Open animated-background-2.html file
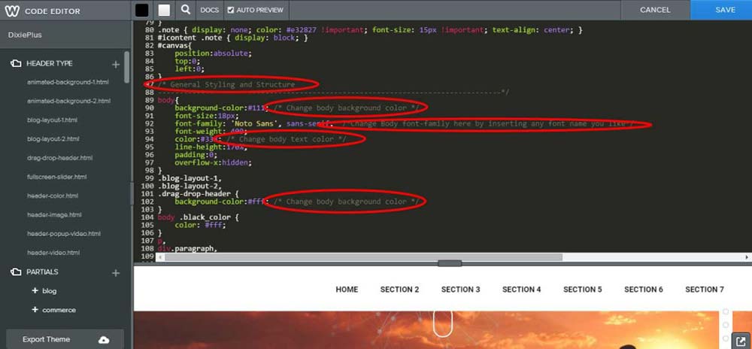The image size is (752, 349). click(68, 101)
